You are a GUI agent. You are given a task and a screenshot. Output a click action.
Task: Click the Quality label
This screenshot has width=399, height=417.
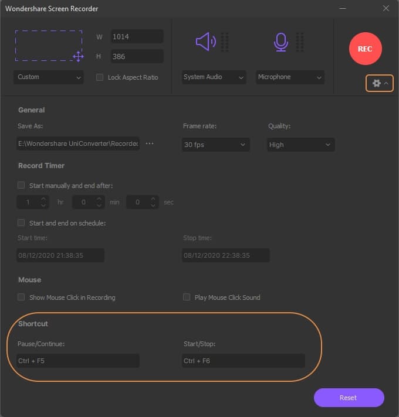279,126
